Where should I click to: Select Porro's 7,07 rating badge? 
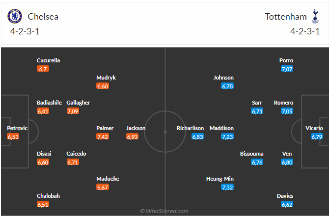(287, 69)
